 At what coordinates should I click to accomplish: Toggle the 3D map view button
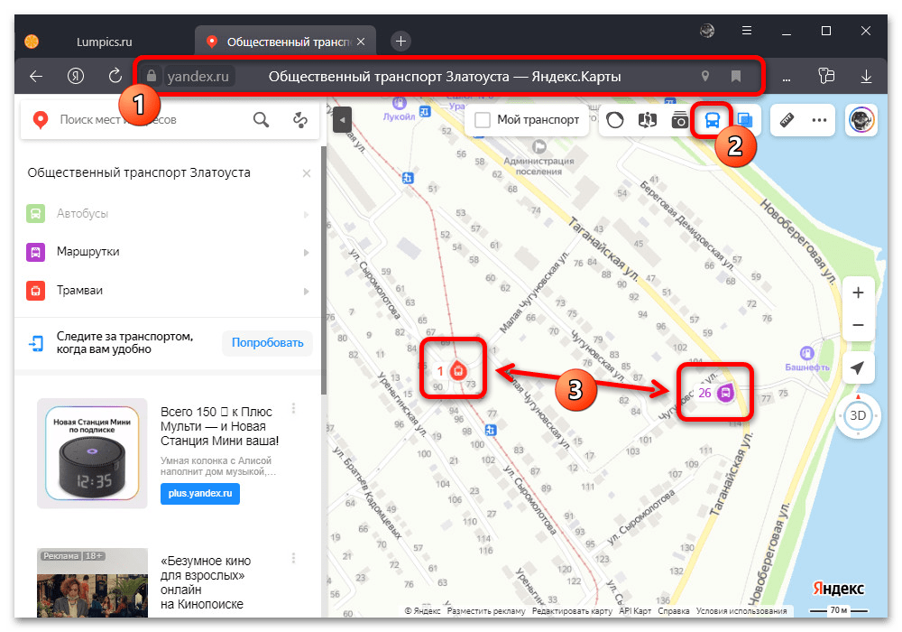click(x=858, y=416)
